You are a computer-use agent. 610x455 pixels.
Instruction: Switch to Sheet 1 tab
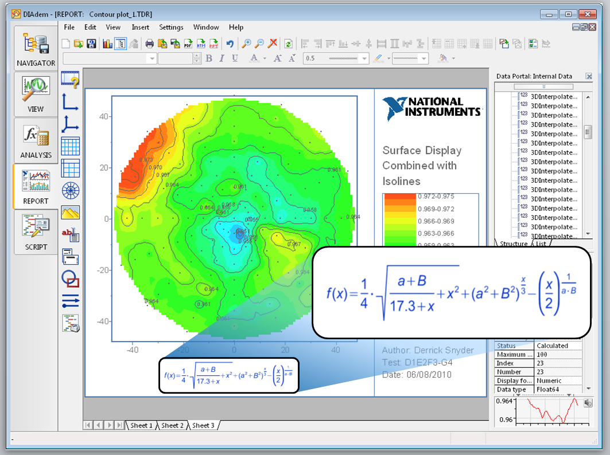(141, 425)
